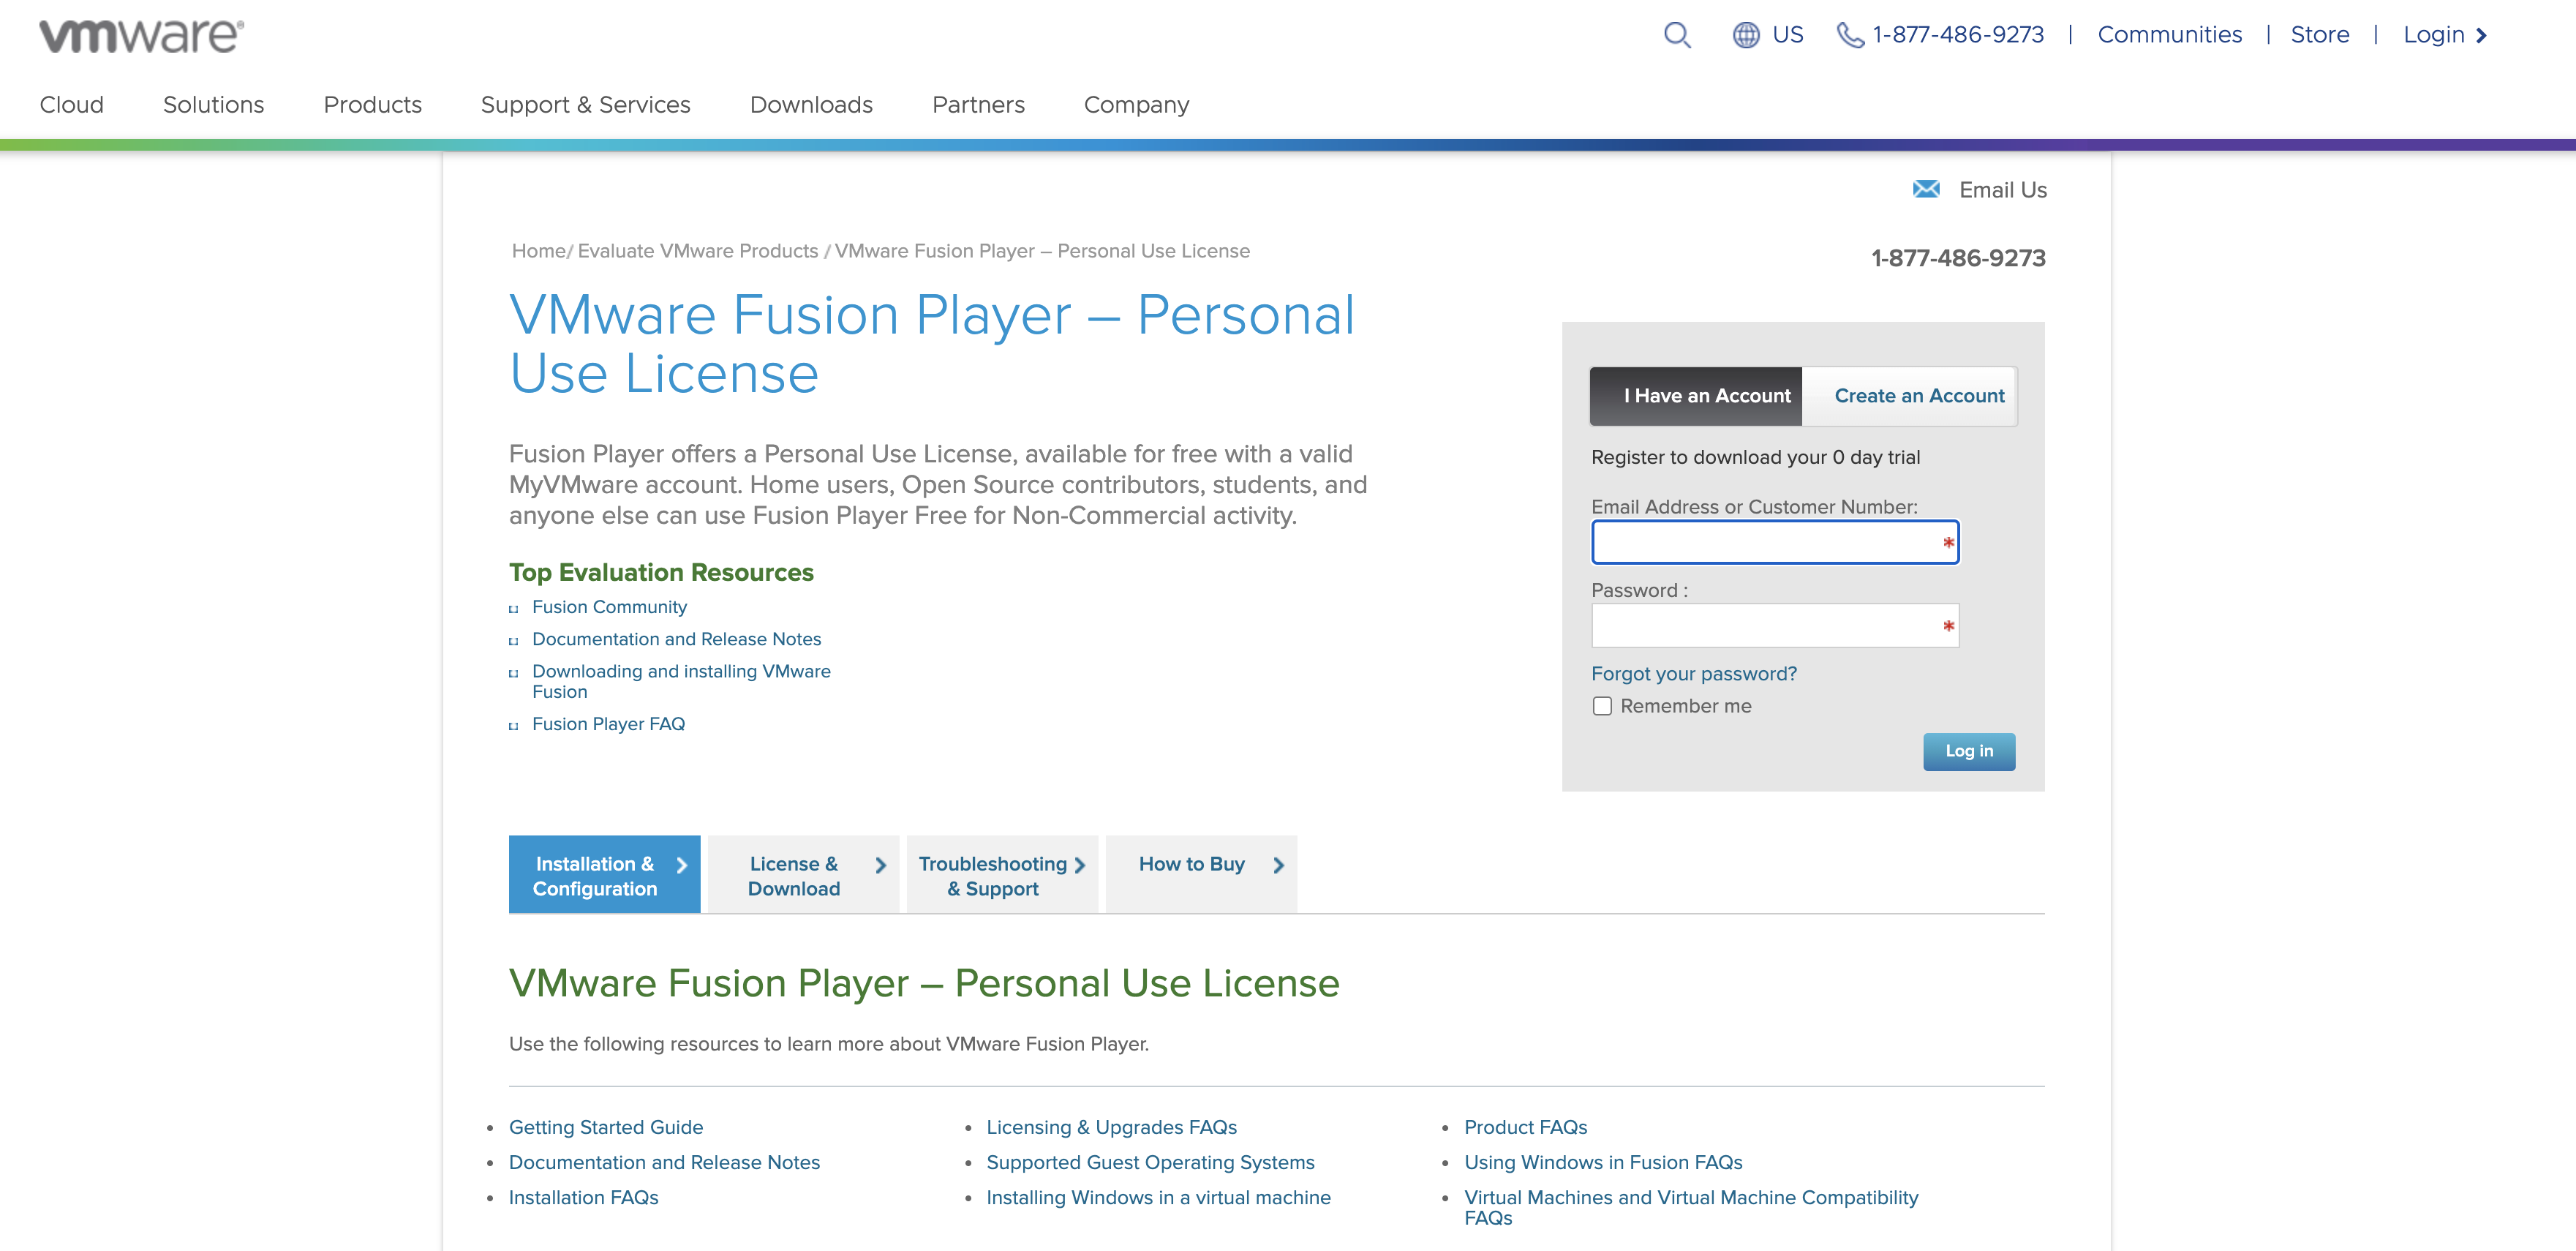The image size is (2576, 1251).
Task: Enable the Remember me checkbox
Action: coord(1602,706)
